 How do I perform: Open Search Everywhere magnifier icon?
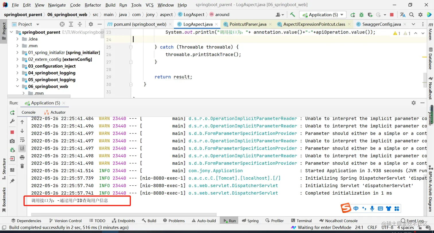click(x=412, y=15)
